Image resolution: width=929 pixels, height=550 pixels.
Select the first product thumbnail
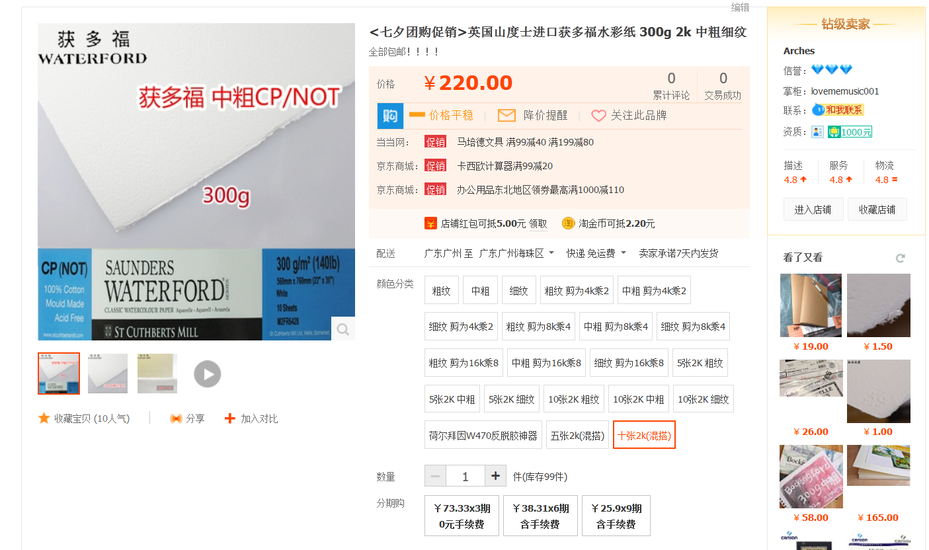[x=59, y=373]
